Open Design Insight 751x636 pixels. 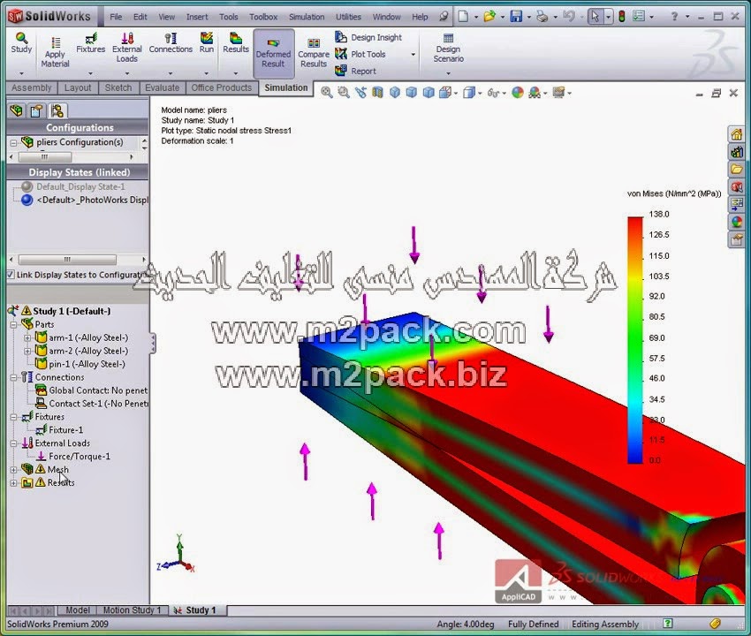368,37
